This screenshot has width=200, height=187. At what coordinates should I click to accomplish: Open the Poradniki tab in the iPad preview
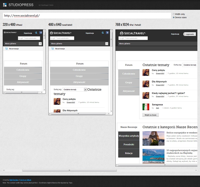pyautogui.click(x=129, y=144)
